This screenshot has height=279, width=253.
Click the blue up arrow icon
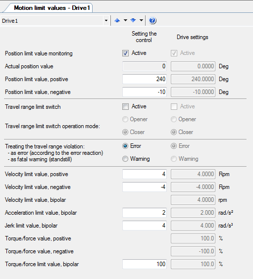tap(117, 20)
